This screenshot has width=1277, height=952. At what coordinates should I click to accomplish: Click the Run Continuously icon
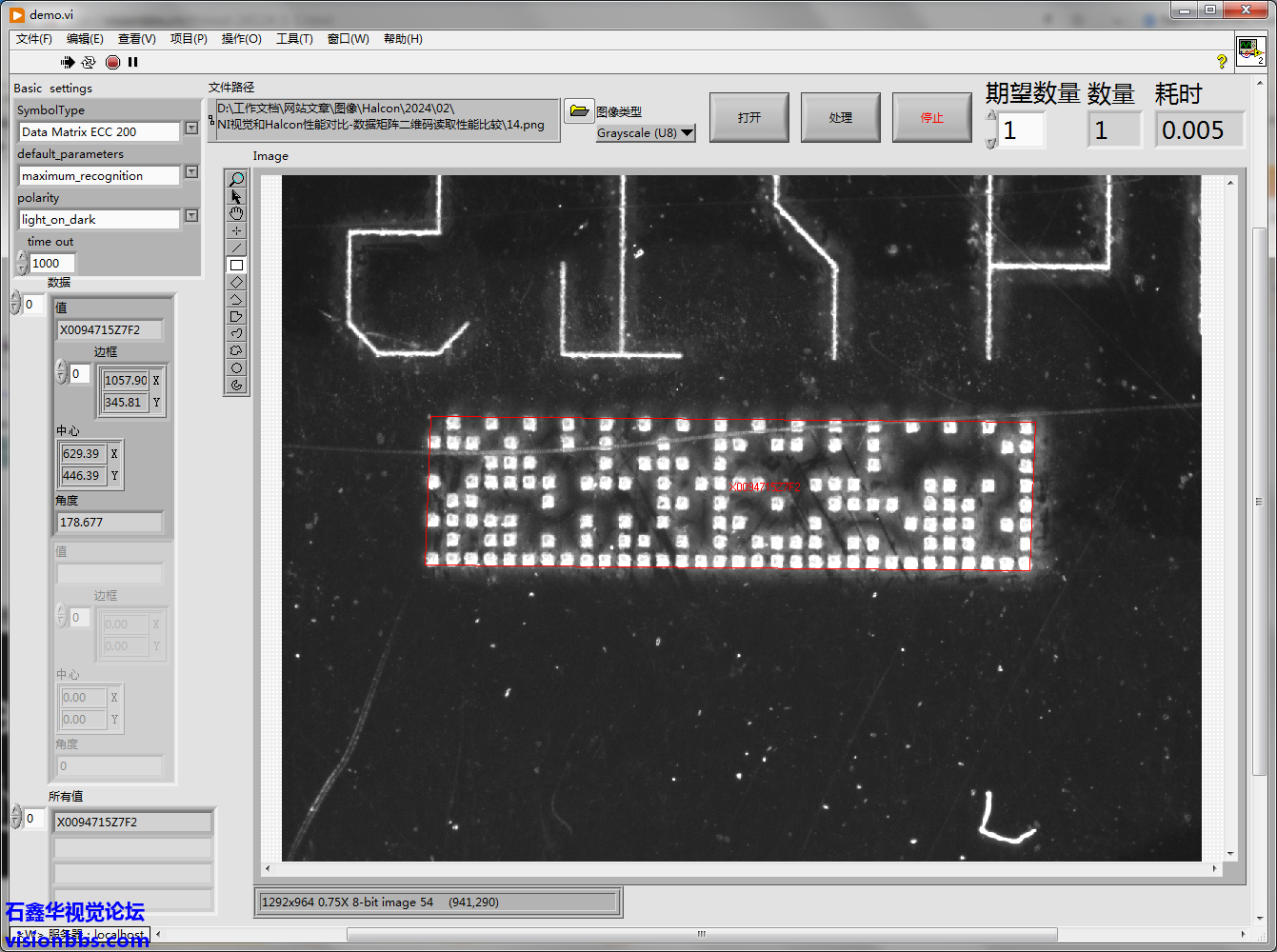[x=89, y=62]
